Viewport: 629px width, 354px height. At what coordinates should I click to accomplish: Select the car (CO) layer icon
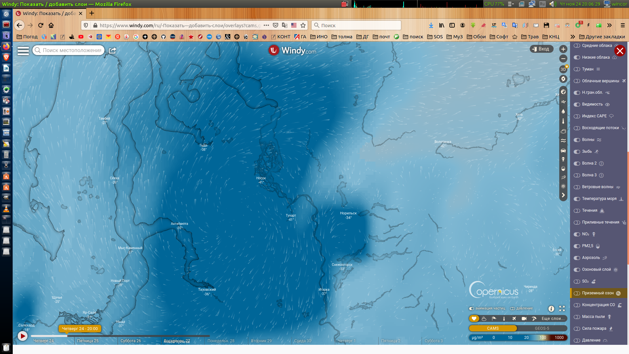(x=563, y=150)
